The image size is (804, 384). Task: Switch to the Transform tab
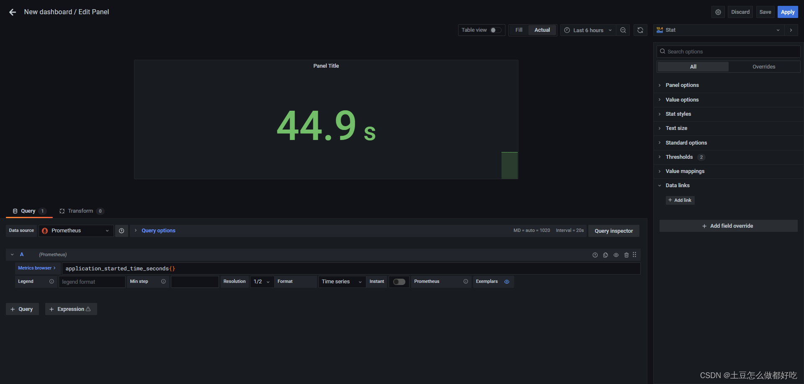81,211
